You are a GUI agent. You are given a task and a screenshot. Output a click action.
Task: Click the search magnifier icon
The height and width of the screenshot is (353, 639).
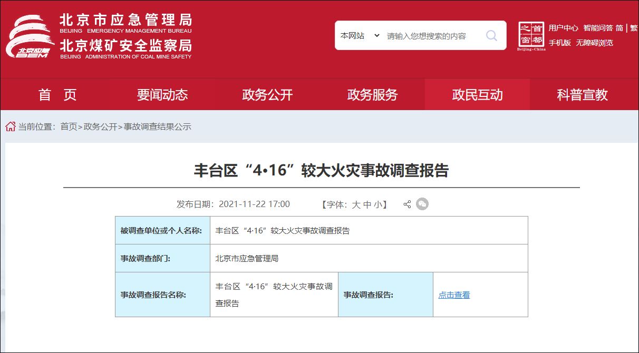pyautogui.click(x=491, y=35)
